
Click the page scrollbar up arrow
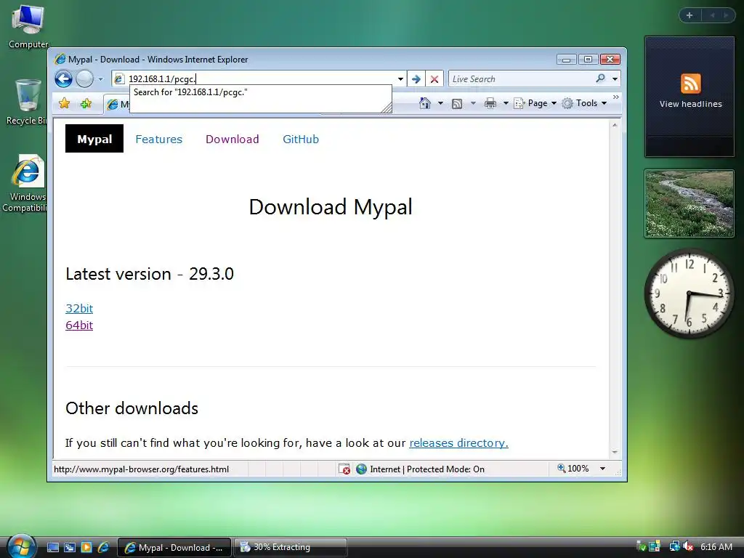click(615, 125)
